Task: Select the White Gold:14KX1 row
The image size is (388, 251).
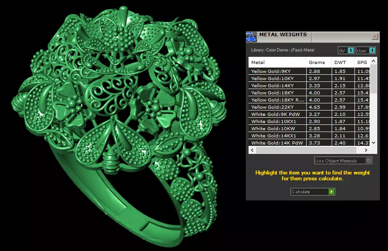Action: tap(309, 136)
